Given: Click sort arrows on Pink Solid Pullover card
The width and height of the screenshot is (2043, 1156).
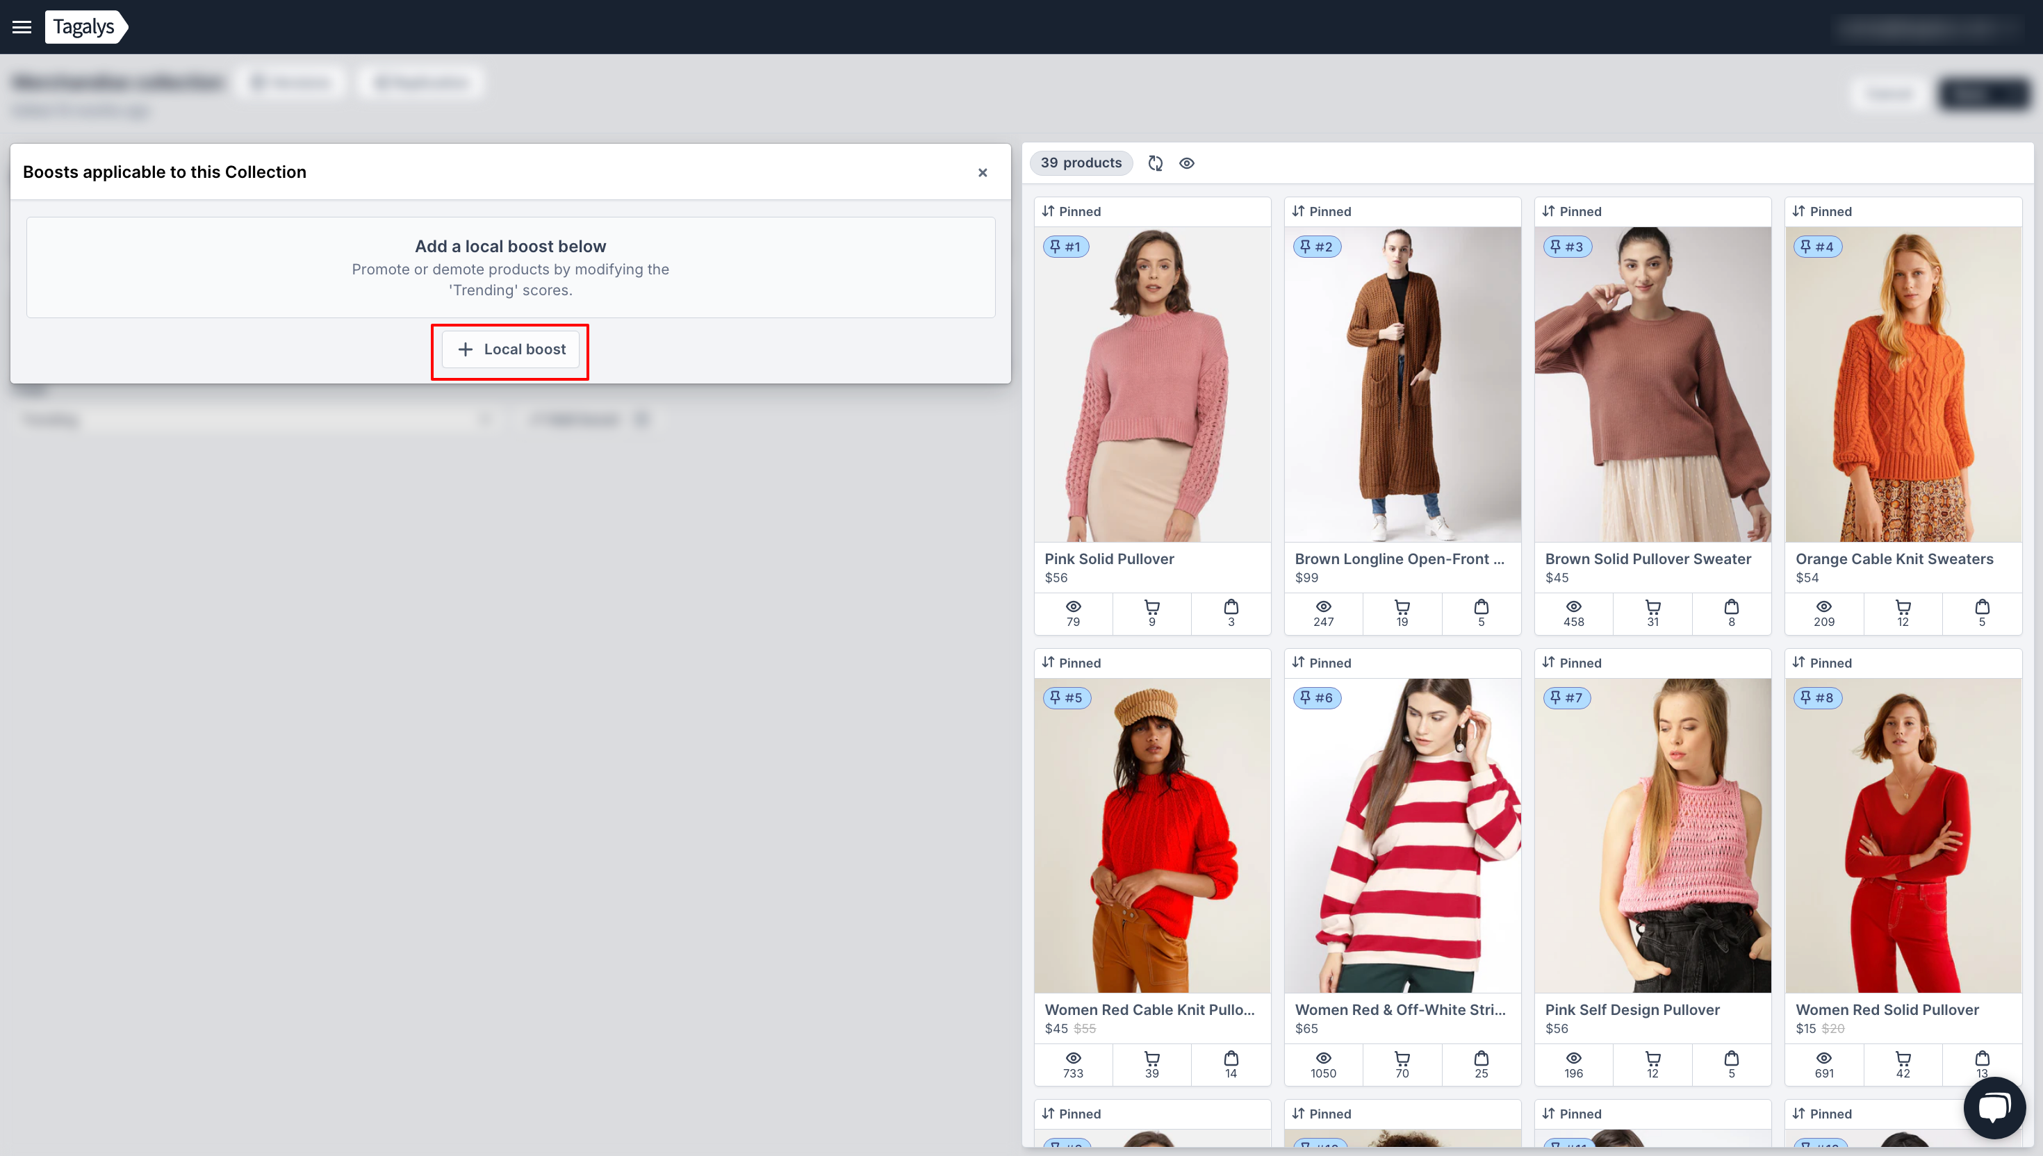Looking at the screenshot, I should pyautogui.click(x=1048, y=211).
